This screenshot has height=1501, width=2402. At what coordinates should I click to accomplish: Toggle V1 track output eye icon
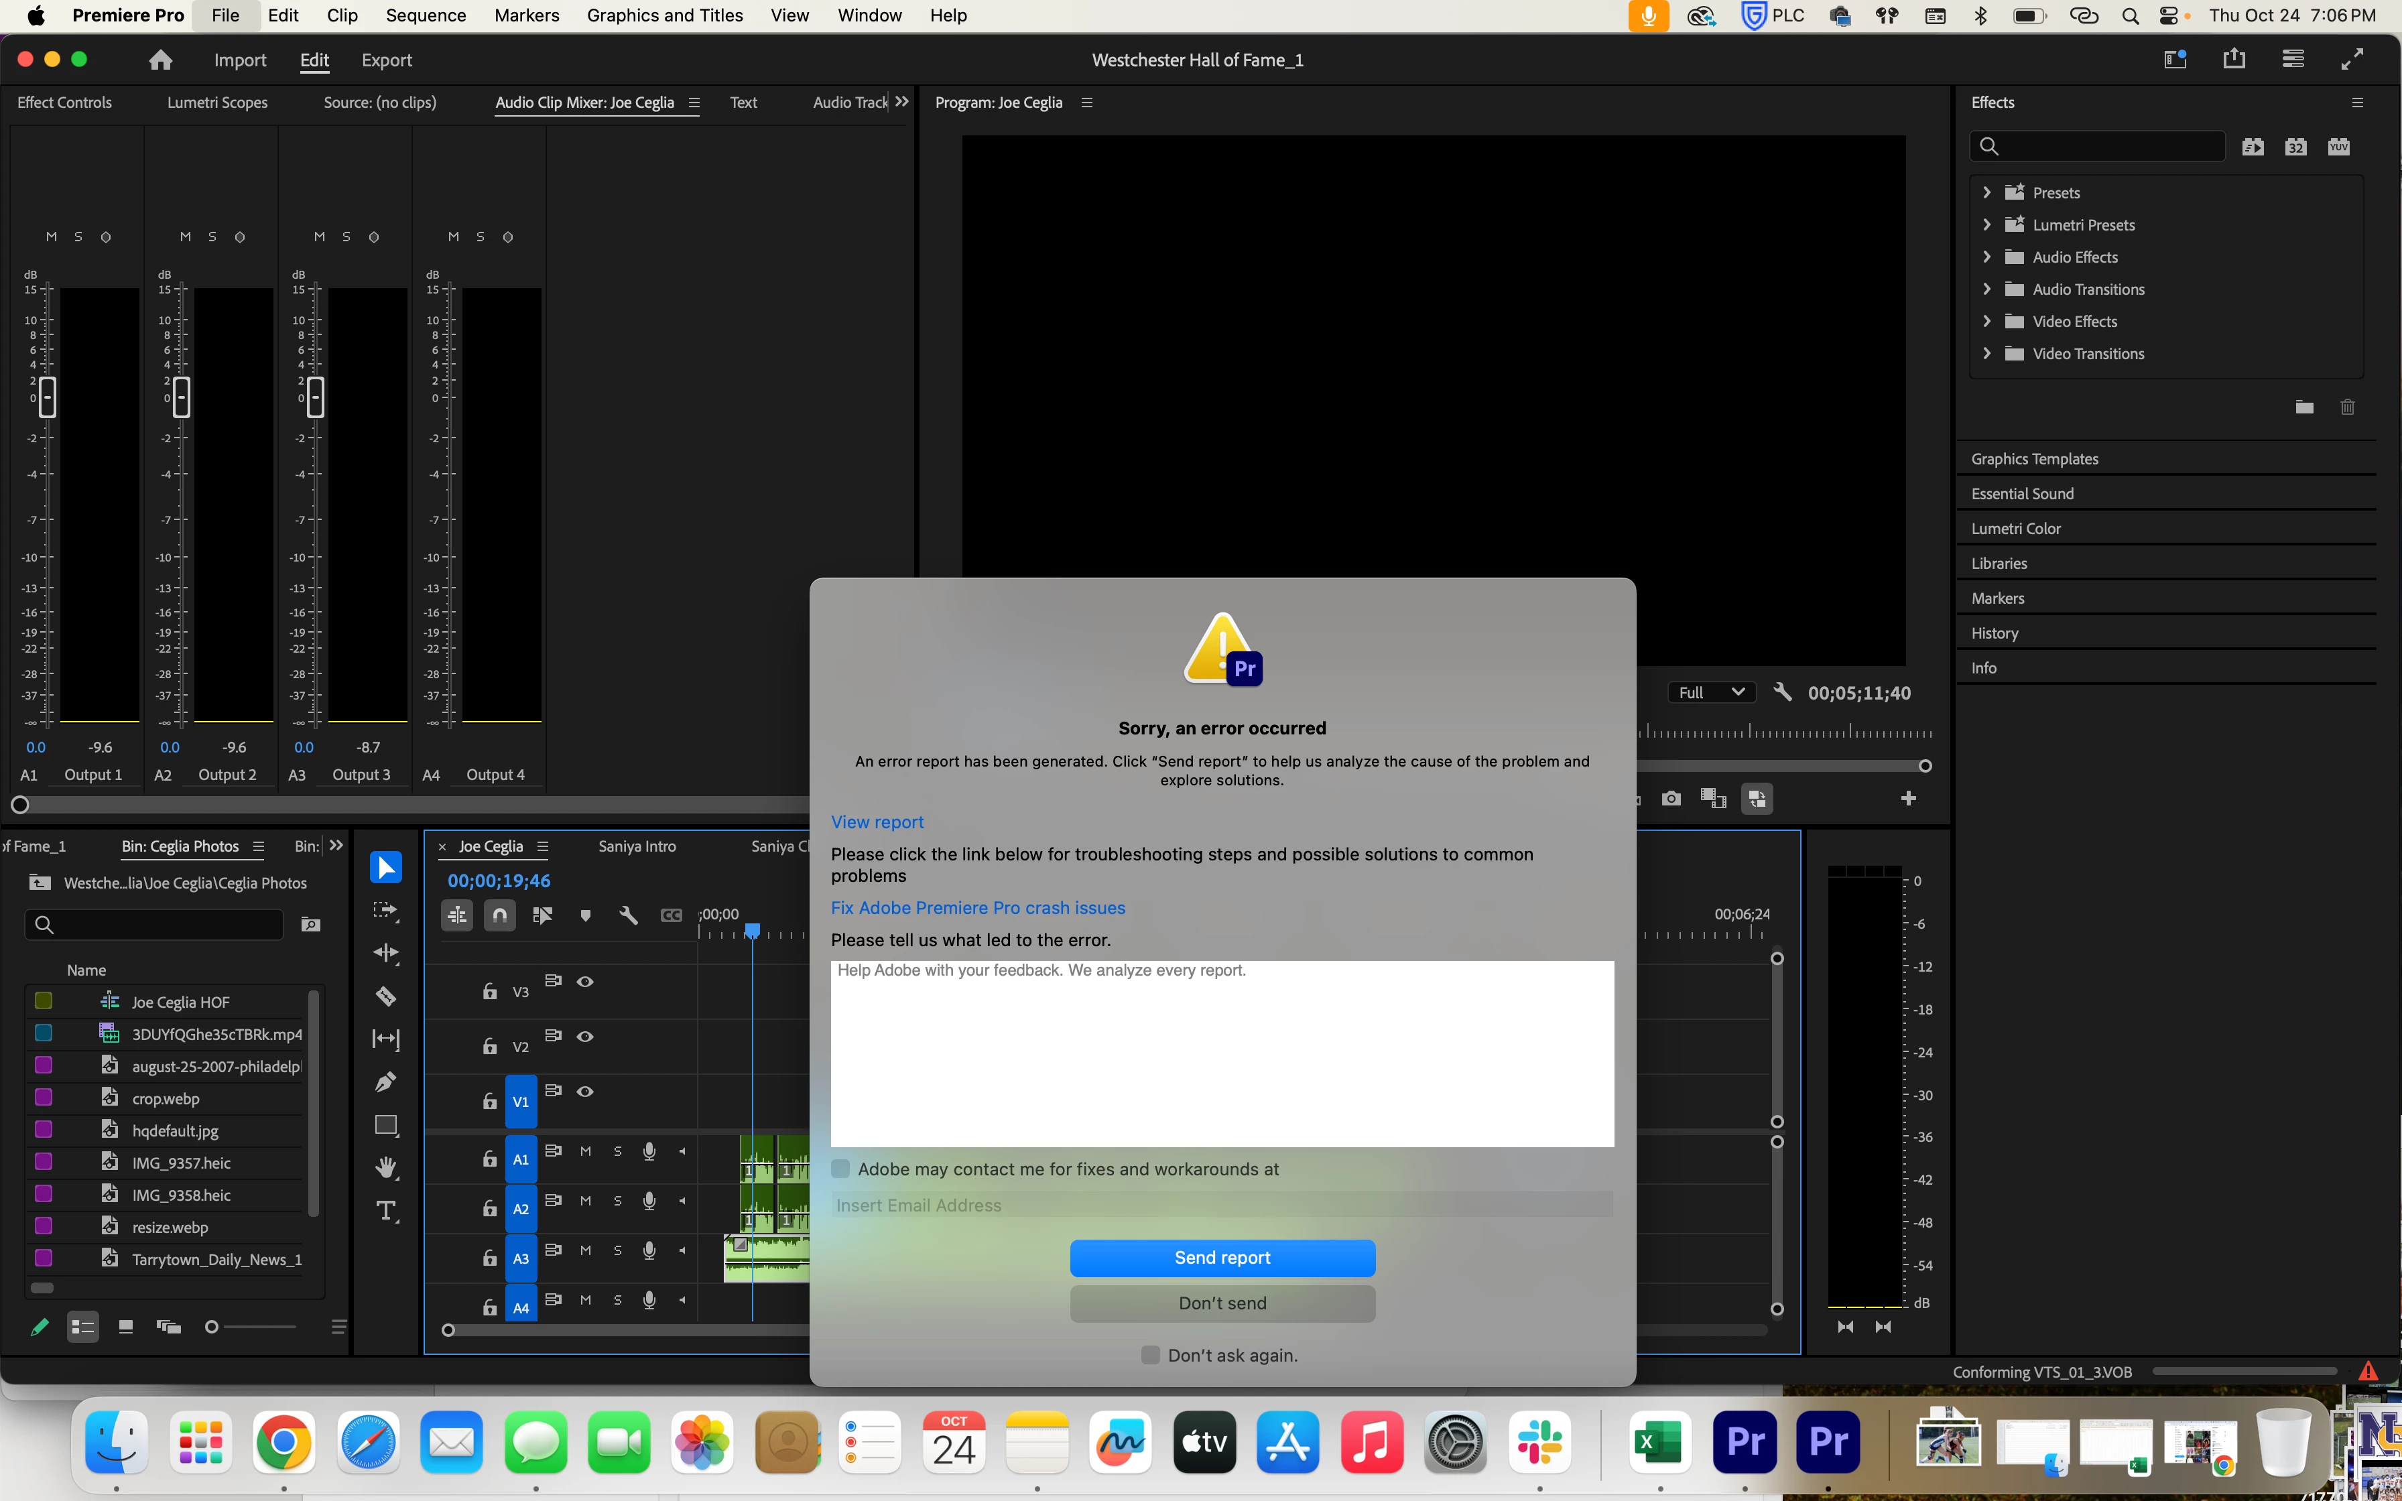586,1091
